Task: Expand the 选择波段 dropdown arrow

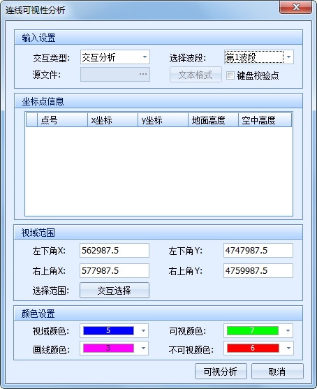Action: pos(288,57)
